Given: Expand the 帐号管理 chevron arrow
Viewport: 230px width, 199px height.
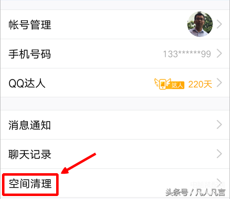Looking at the screenshot, I should 220,24.
